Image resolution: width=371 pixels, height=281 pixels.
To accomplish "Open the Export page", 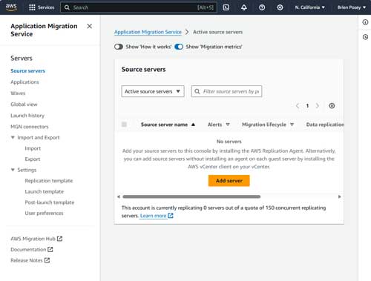I will pyautogui.click(x=33, y=159).
